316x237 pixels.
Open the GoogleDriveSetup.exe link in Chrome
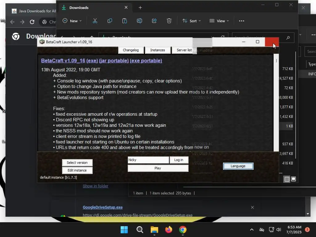pos(102,207)
